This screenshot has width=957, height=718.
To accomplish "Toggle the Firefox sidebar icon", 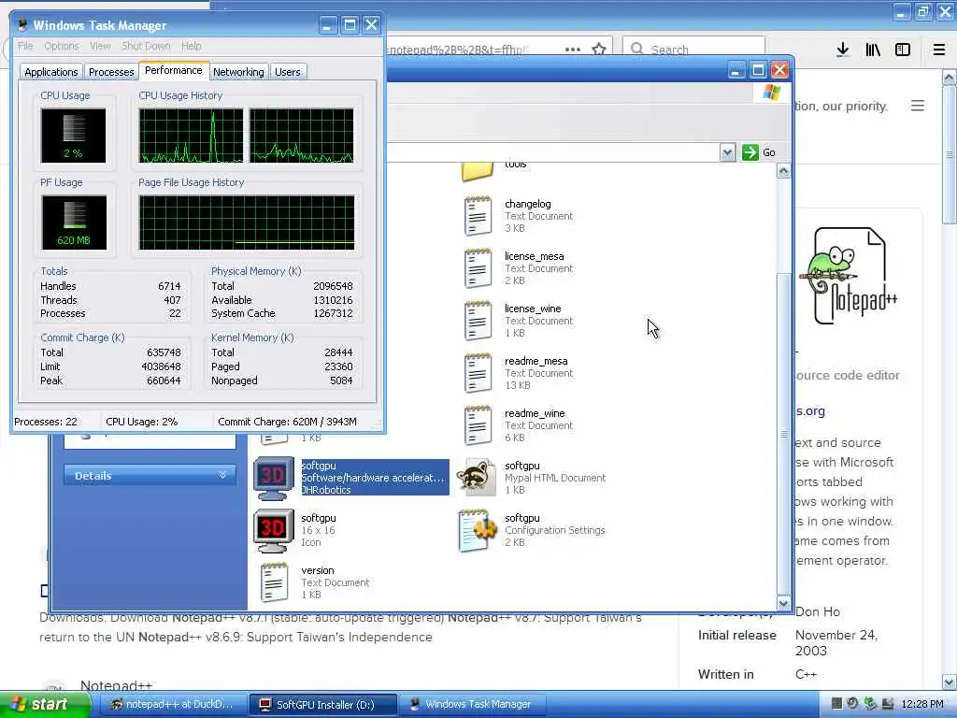I will pyautogui.click(x=903, y=50).
